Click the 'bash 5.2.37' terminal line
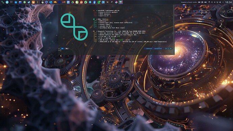 pyautogui.click(x=104, y=16)
